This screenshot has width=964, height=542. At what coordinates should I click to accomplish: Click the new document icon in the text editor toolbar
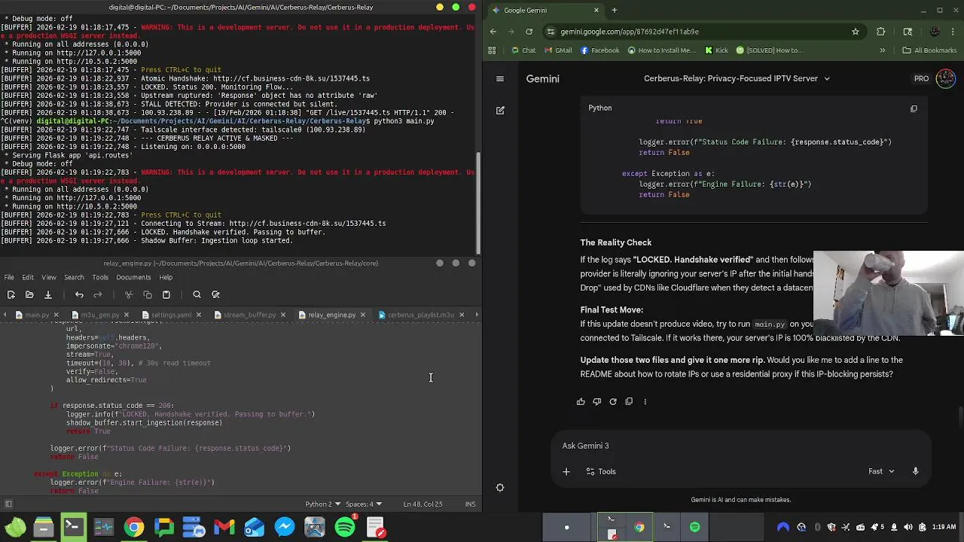pos(11,294)
